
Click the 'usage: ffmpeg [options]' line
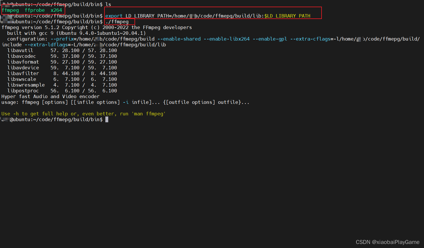click(x=126, y=102)
